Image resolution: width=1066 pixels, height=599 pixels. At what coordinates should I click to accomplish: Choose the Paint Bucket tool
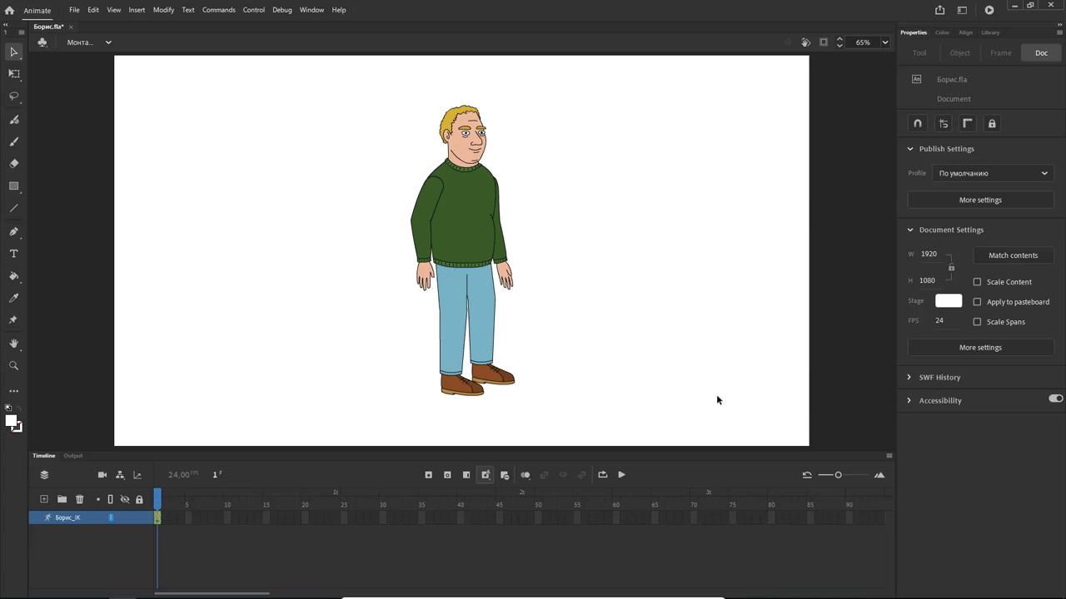coord(13,276)
